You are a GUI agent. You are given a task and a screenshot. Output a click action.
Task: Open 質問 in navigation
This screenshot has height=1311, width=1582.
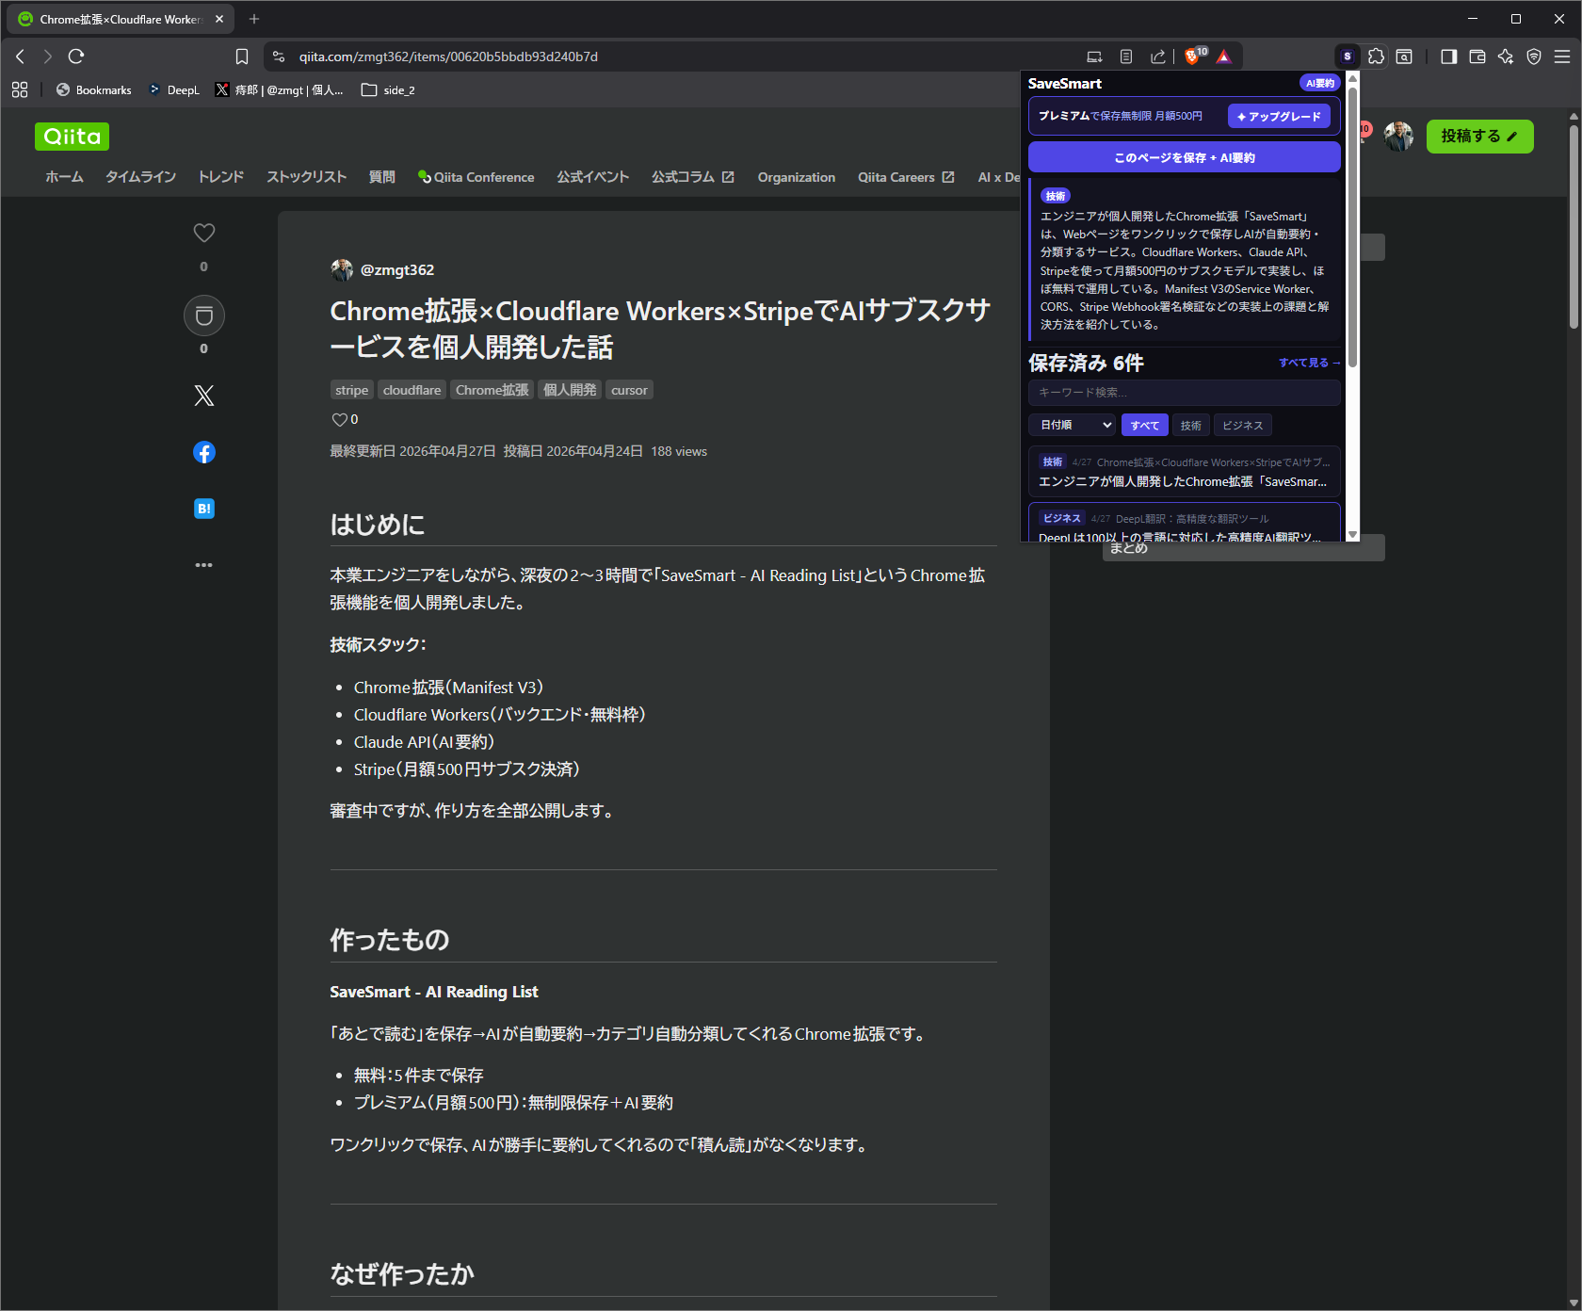(x=381, y=177)
